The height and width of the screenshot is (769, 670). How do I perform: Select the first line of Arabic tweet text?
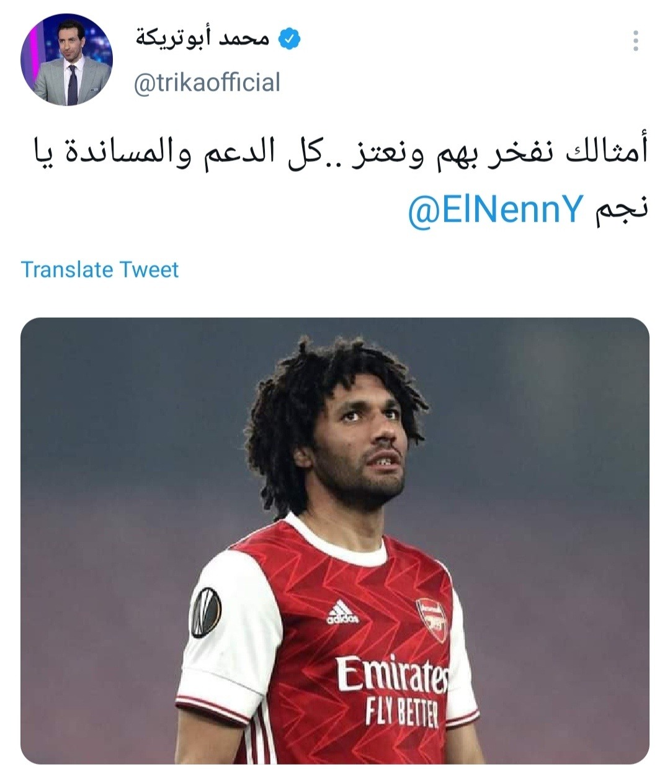[x=340, y=155]
